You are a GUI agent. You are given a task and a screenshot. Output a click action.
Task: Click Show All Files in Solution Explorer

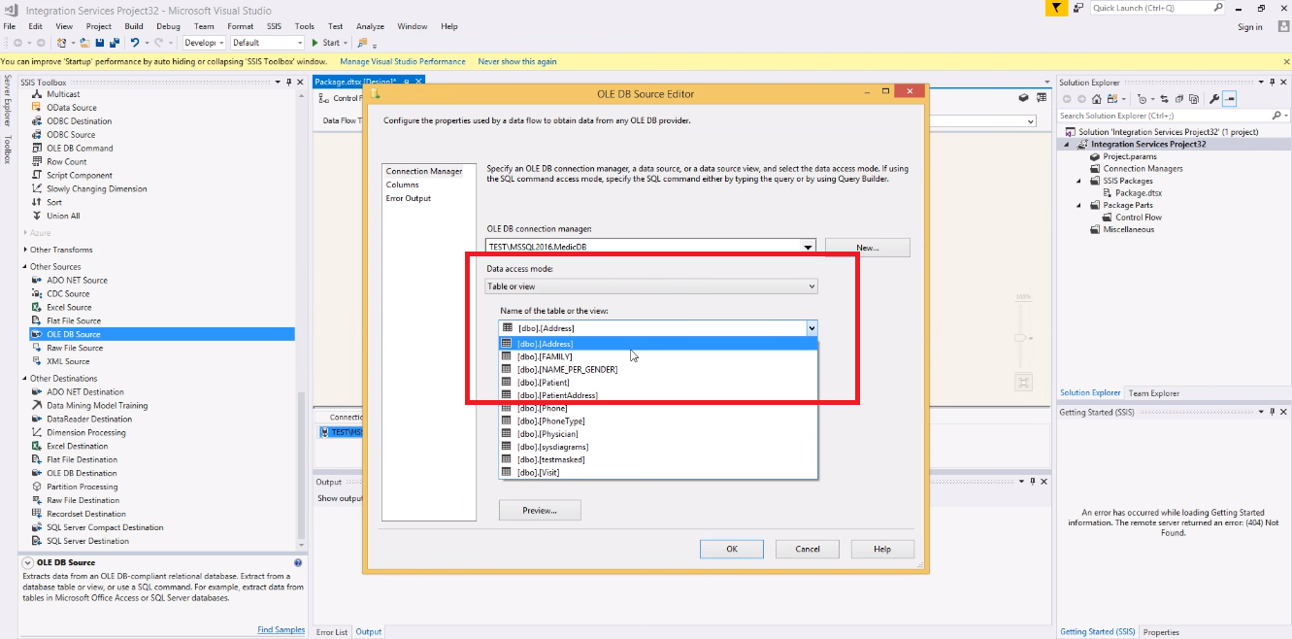(1194, 99)
